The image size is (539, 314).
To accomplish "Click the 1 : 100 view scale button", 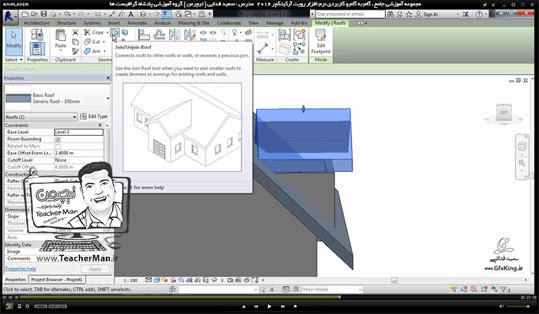I will tap(131, 280).
